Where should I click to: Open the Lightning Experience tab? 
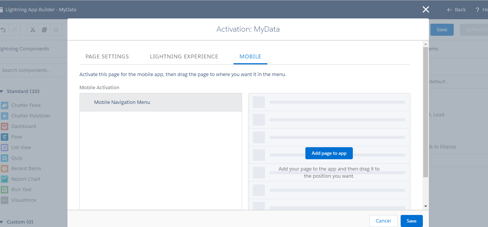[x=184, y=56]
